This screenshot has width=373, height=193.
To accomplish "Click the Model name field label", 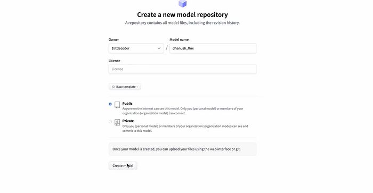I will coord(179,40).
